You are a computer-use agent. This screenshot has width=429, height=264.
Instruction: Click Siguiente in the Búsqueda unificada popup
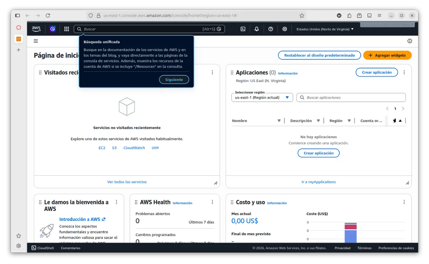[x=174, y=80]
